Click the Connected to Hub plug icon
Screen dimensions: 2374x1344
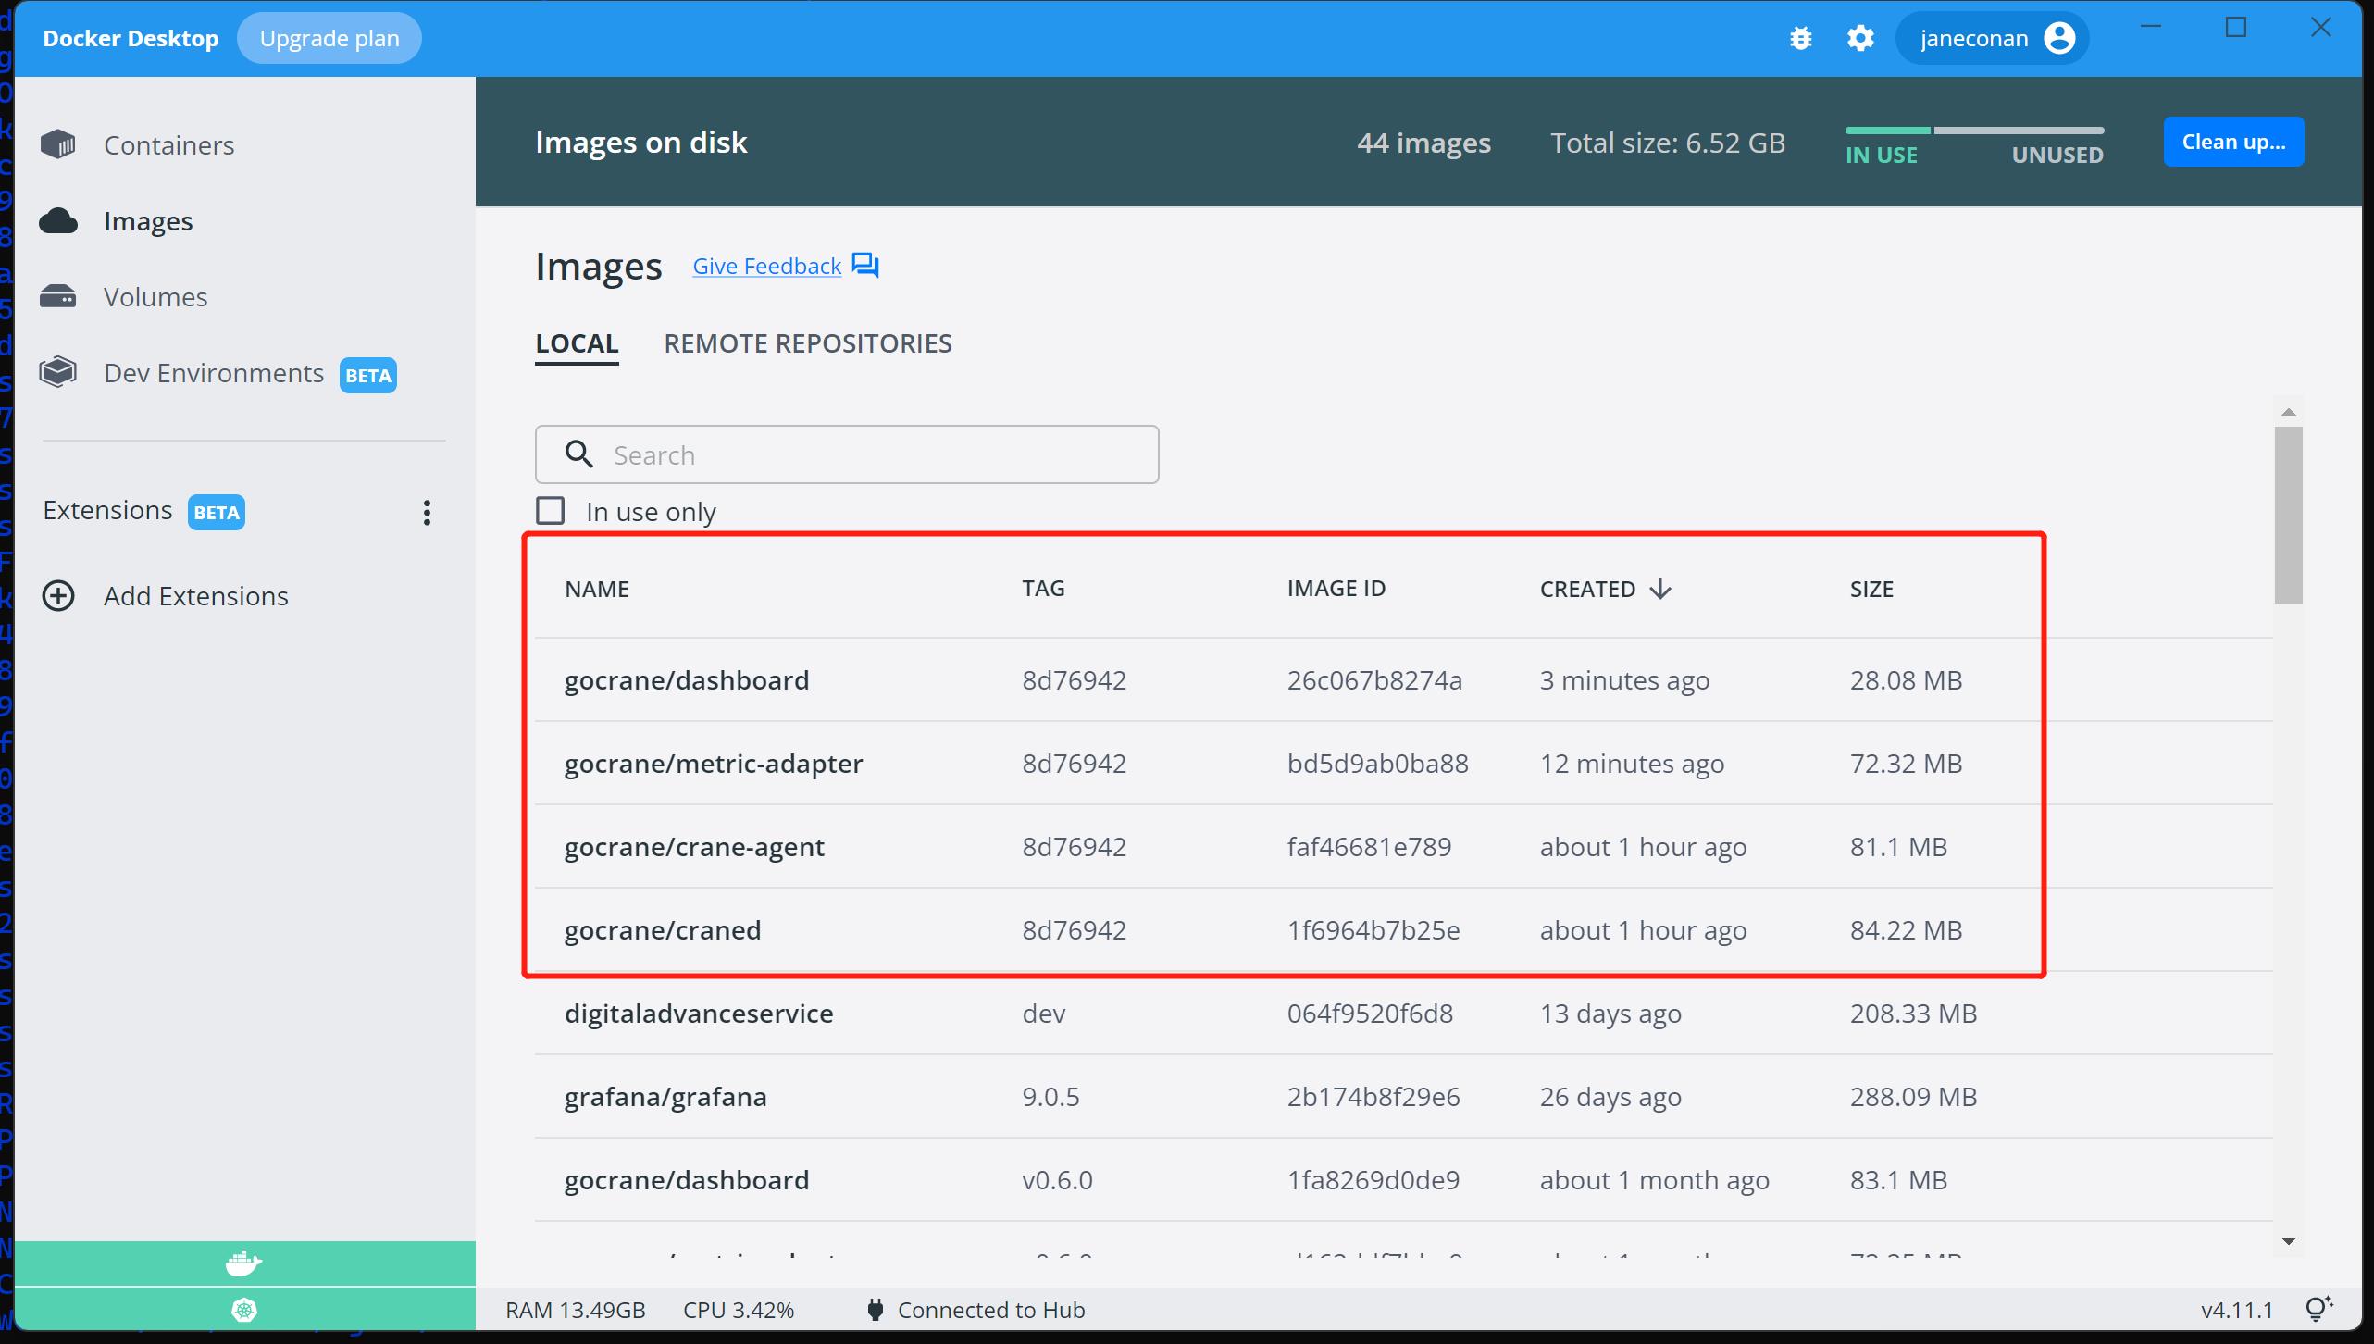tap(875, 1310)
